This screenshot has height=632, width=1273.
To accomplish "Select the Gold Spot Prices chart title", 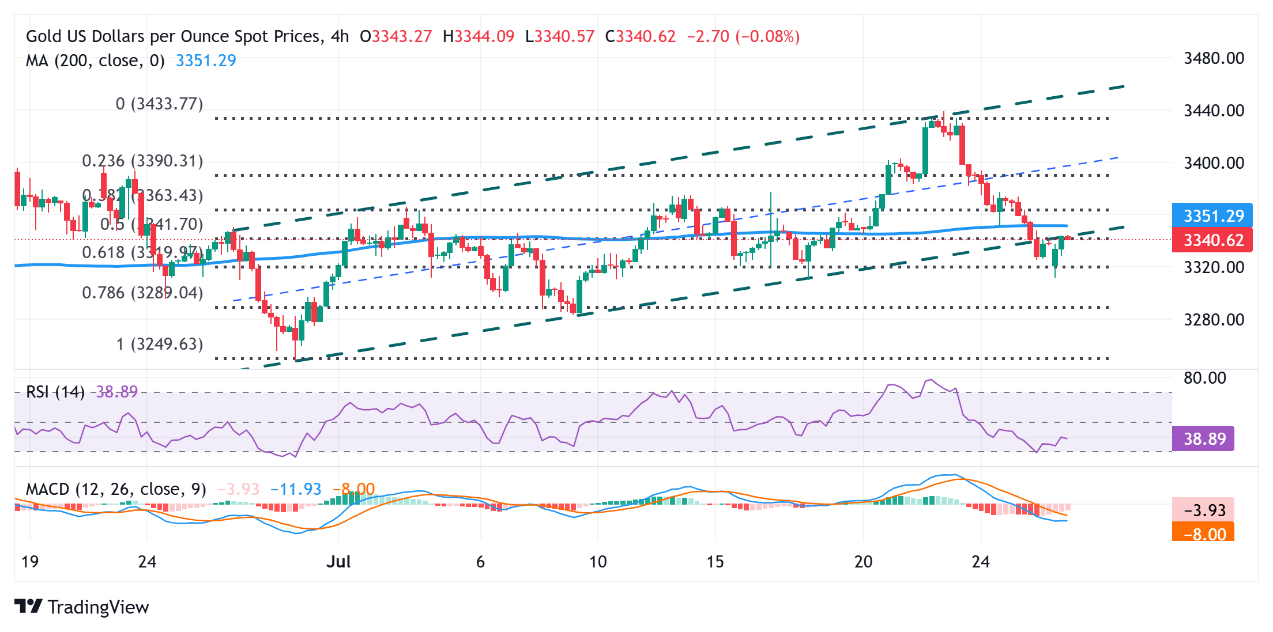I will 187,36.
